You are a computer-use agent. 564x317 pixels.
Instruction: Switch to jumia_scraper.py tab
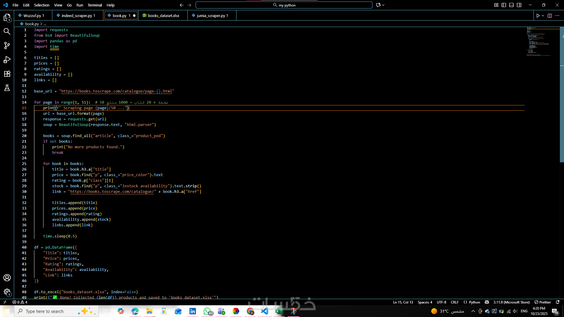point(211,16)
